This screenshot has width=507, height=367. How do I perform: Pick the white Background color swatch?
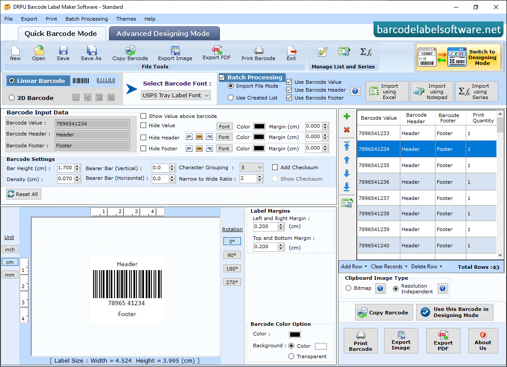(x=321, y=346)
